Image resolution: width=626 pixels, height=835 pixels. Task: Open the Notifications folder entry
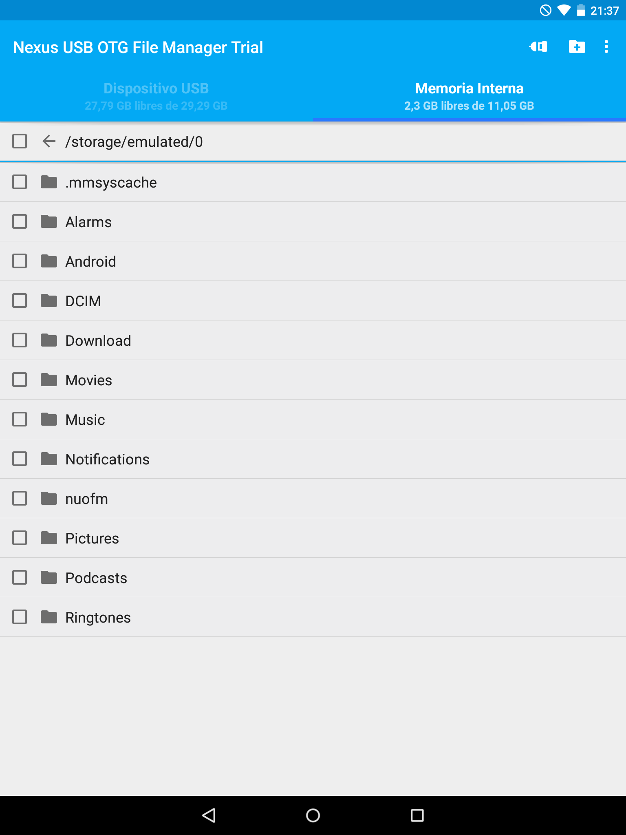pos(313,459)
